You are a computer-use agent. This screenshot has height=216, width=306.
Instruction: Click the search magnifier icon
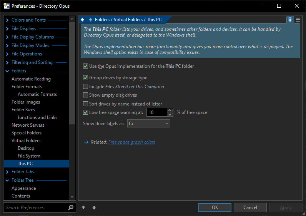pyautogui.click(x=71, y=208)
